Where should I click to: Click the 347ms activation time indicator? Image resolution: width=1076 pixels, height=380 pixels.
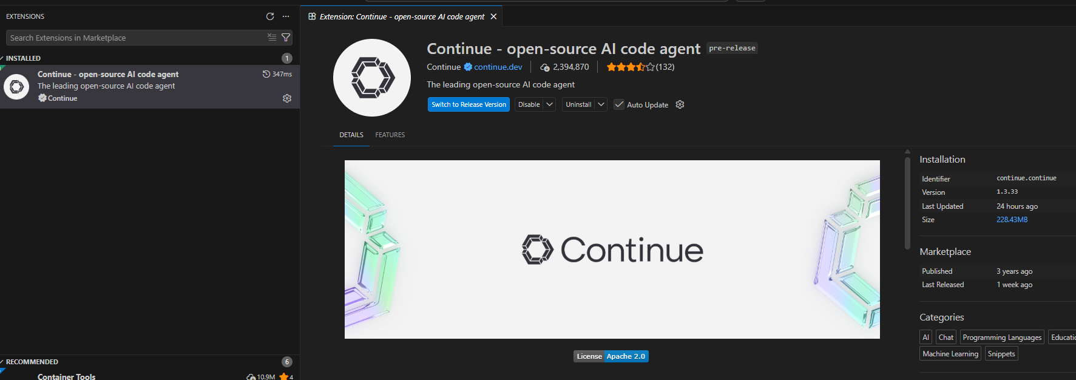[277, 74]
